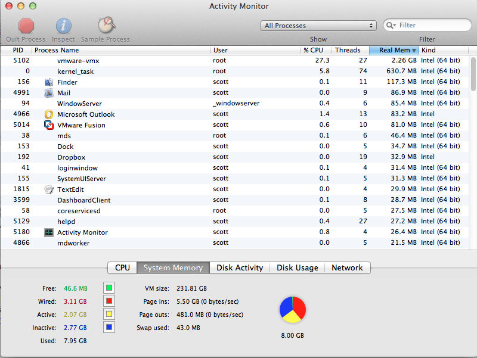The height and width of the screenshot is (358, 477).
Task: Switch to the CPU tab
Action: [122, 267]
